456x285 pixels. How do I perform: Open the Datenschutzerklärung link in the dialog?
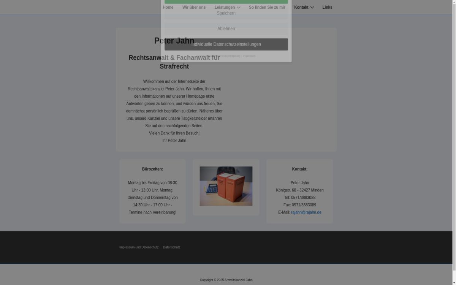231,56
